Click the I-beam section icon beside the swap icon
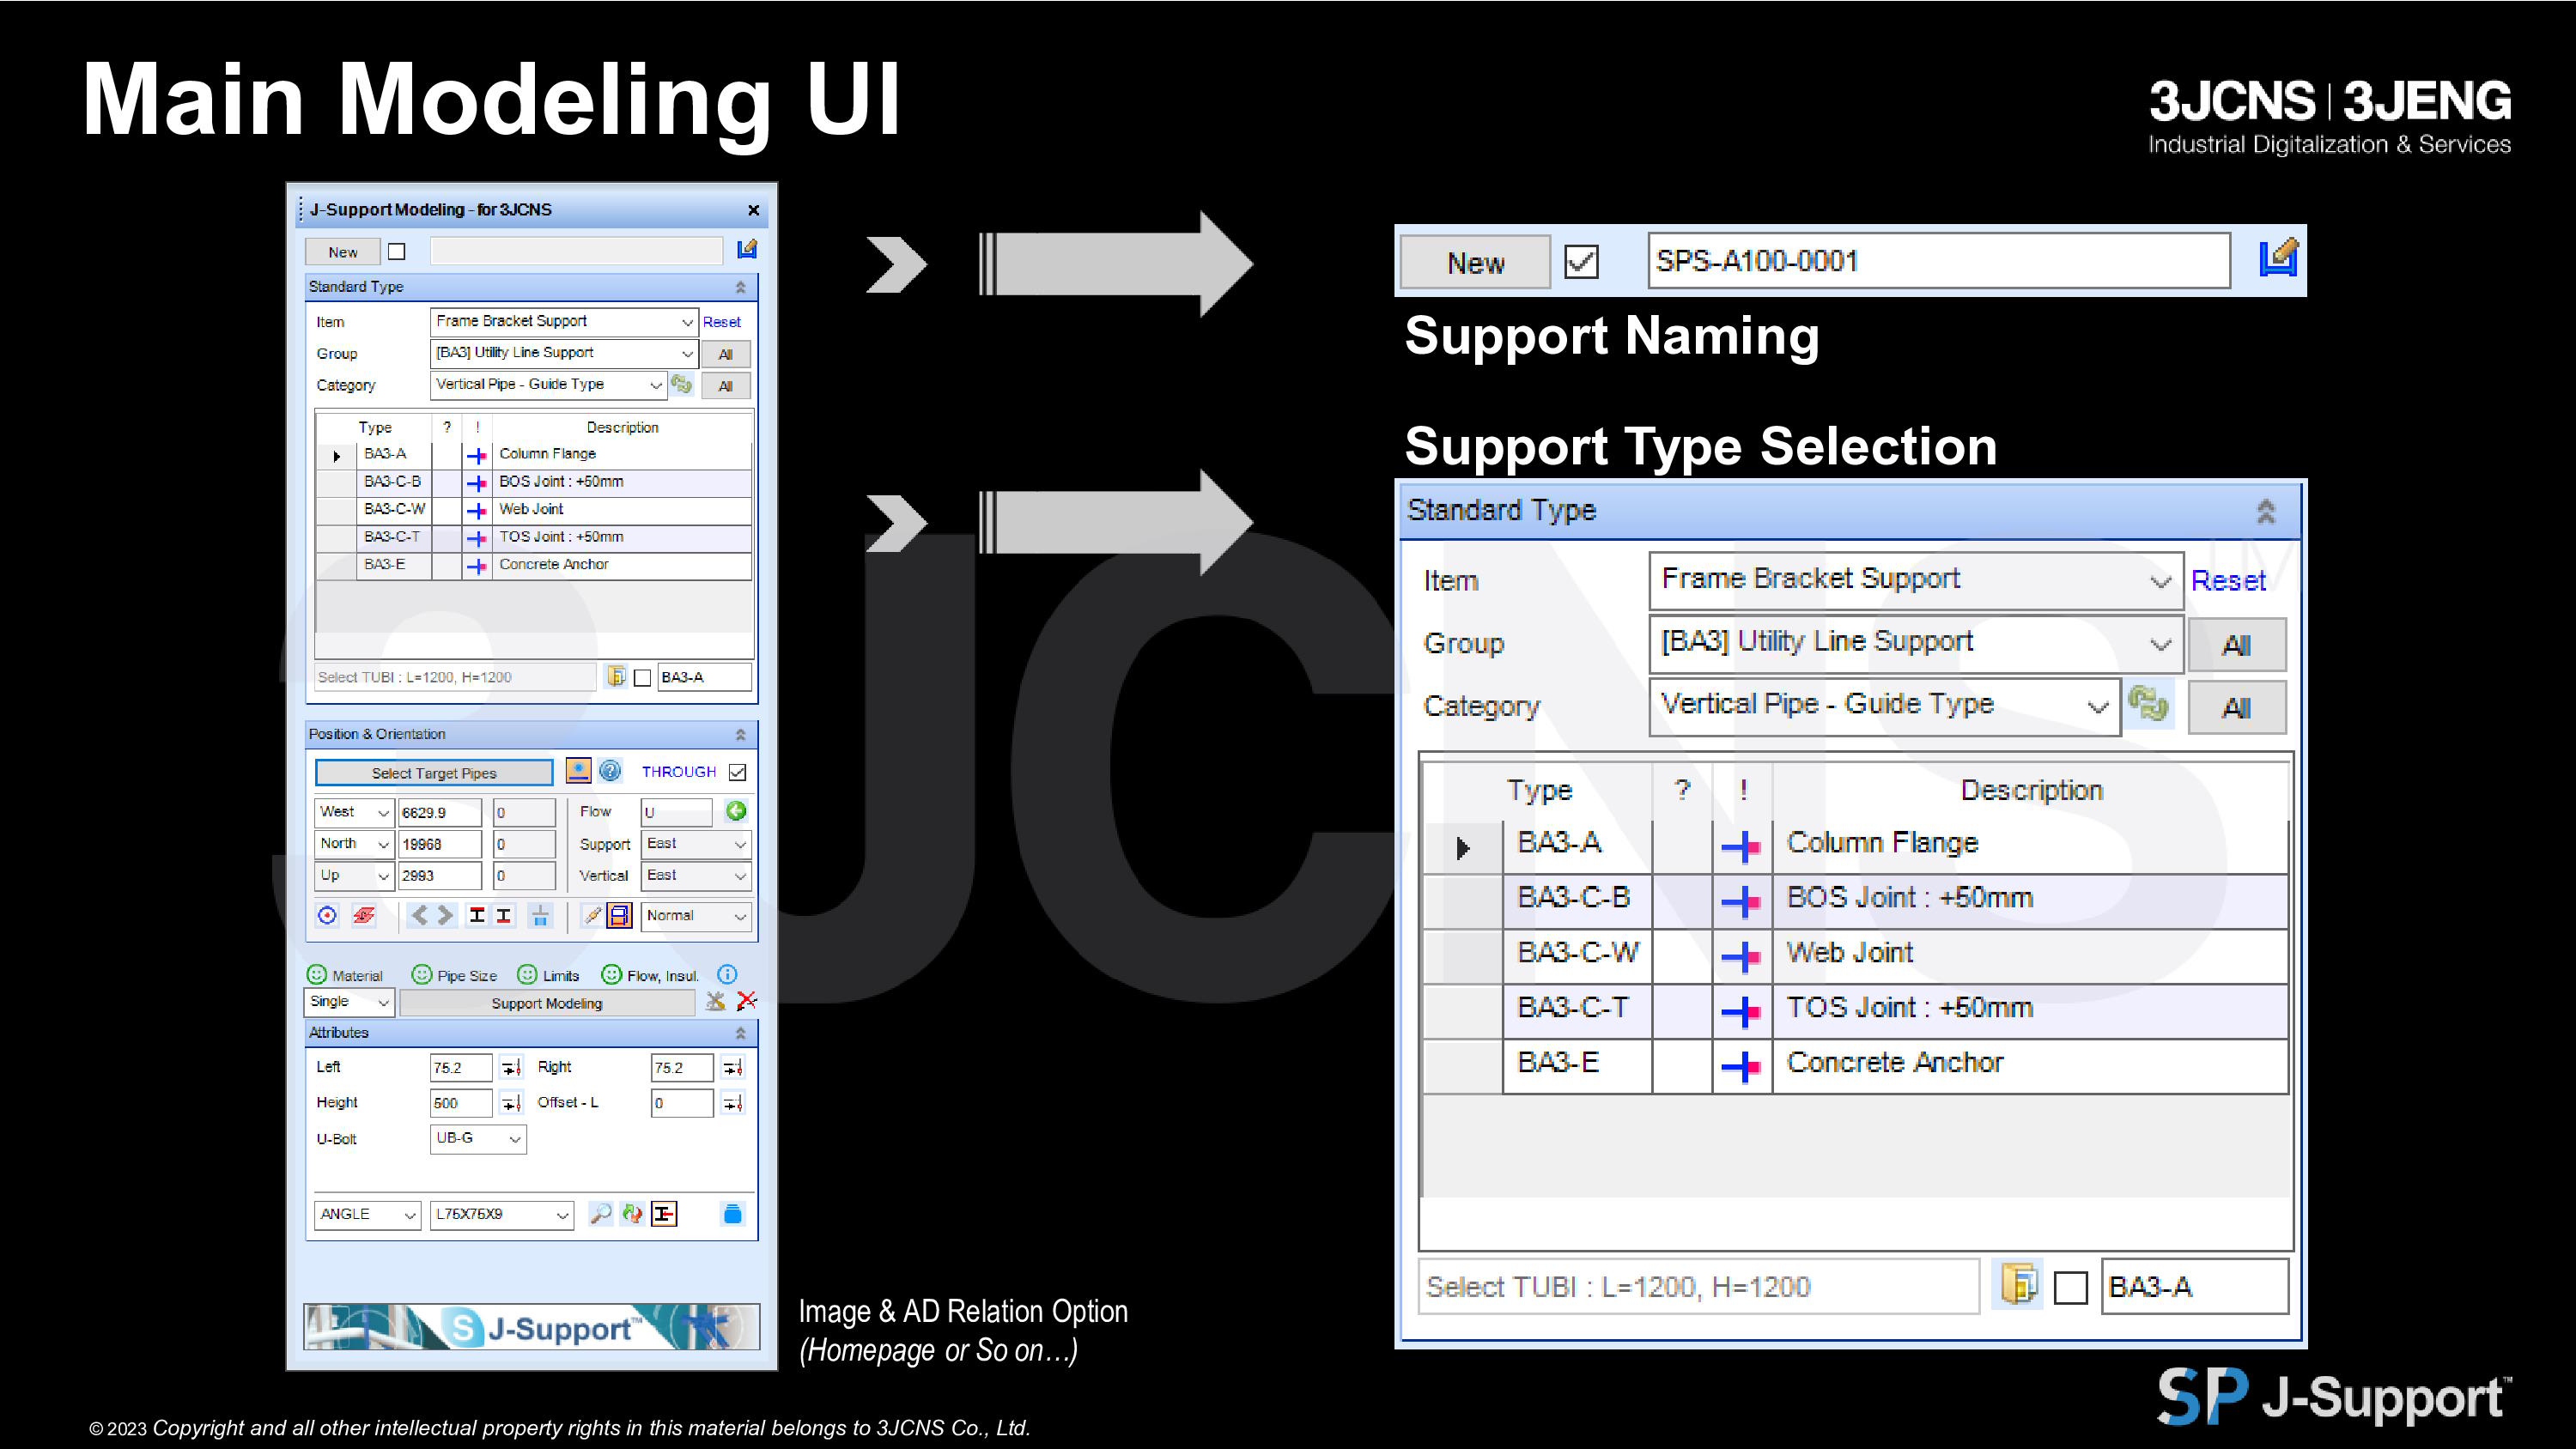The width and height of the screenshot is (2576, 1449). 664,1214
